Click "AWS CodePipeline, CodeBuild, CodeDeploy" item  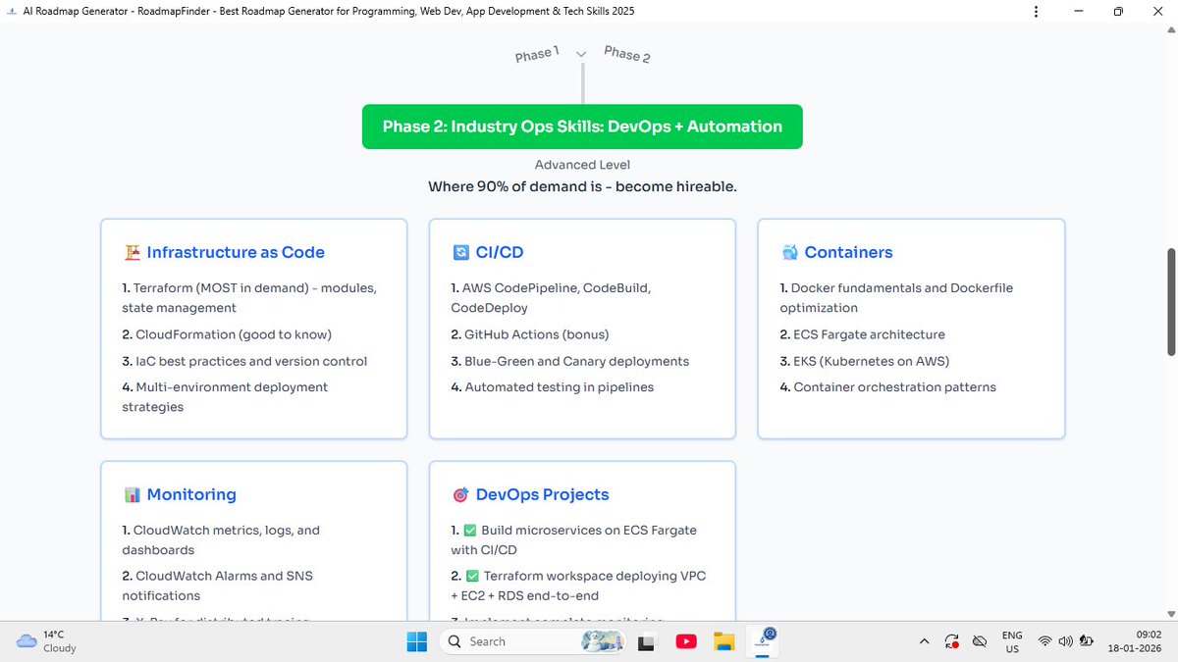(551, 298)
